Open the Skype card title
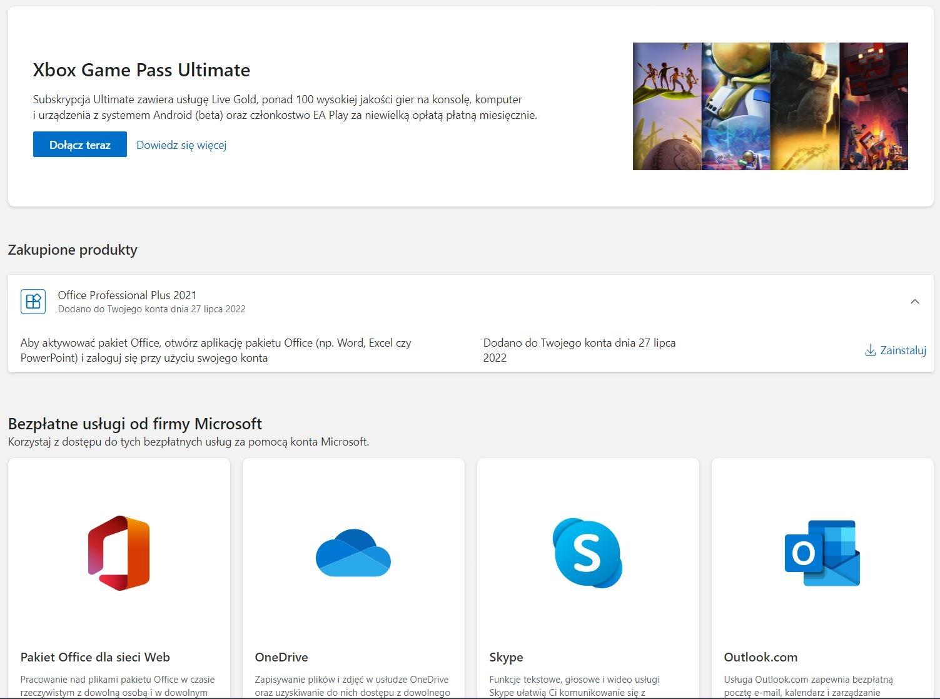The height and width of the screenshot is (699, 940). 507,657
